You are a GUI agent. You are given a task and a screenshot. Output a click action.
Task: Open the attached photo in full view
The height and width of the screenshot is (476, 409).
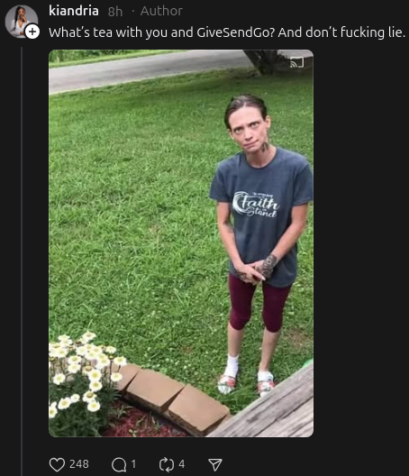point(181,243)
